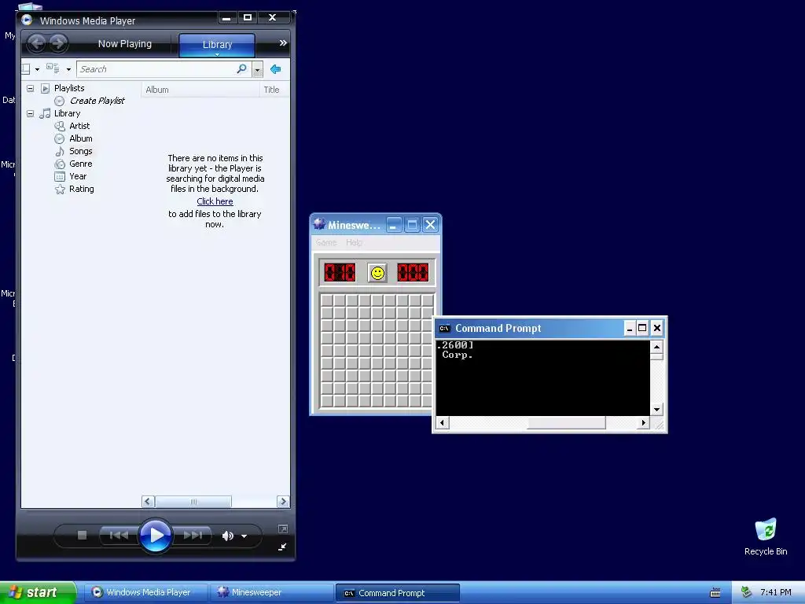The width and height of the screenshot is (805, 604).
Task: Click the keyboard icon in the taskbar
Action: (715, 593)
